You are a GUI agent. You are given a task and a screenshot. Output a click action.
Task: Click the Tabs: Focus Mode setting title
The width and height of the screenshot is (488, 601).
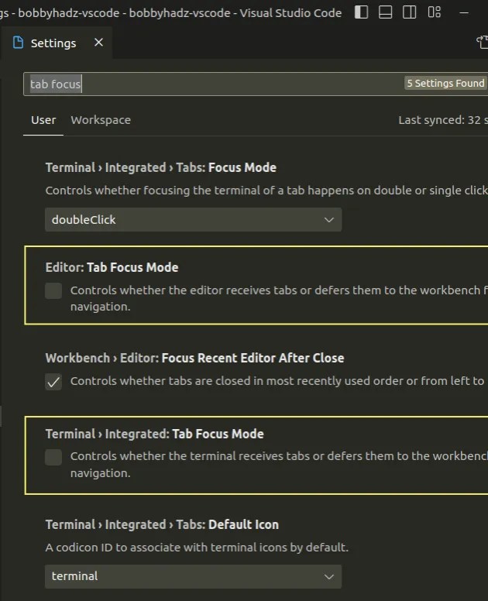160,167
